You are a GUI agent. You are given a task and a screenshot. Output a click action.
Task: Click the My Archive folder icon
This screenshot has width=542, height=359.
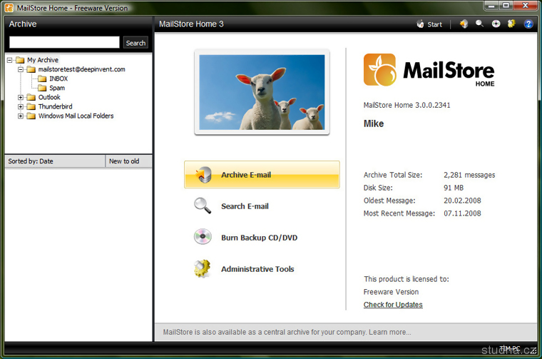point(20,60)
